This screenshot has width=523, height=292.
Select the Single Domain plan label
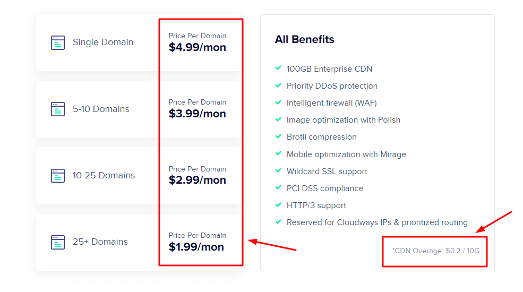[103, 42]
